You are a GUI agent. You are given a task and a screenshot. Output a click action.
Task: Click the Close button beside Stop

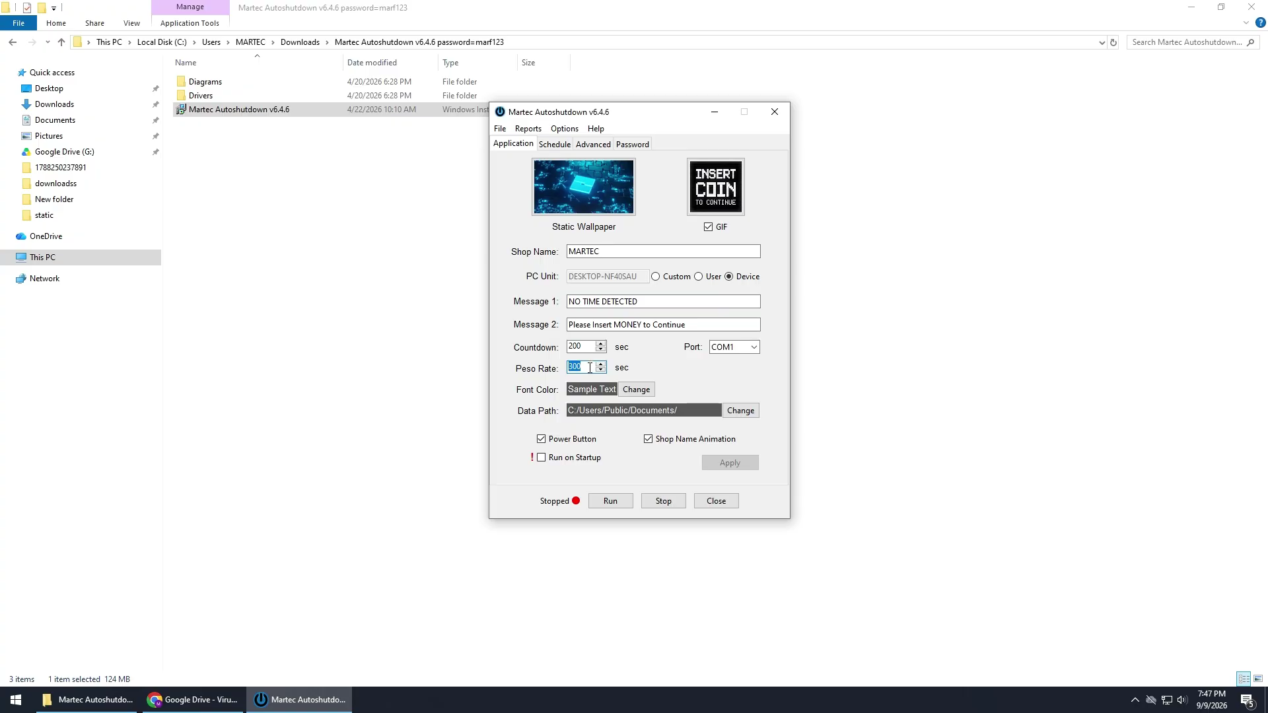(716, 501)
